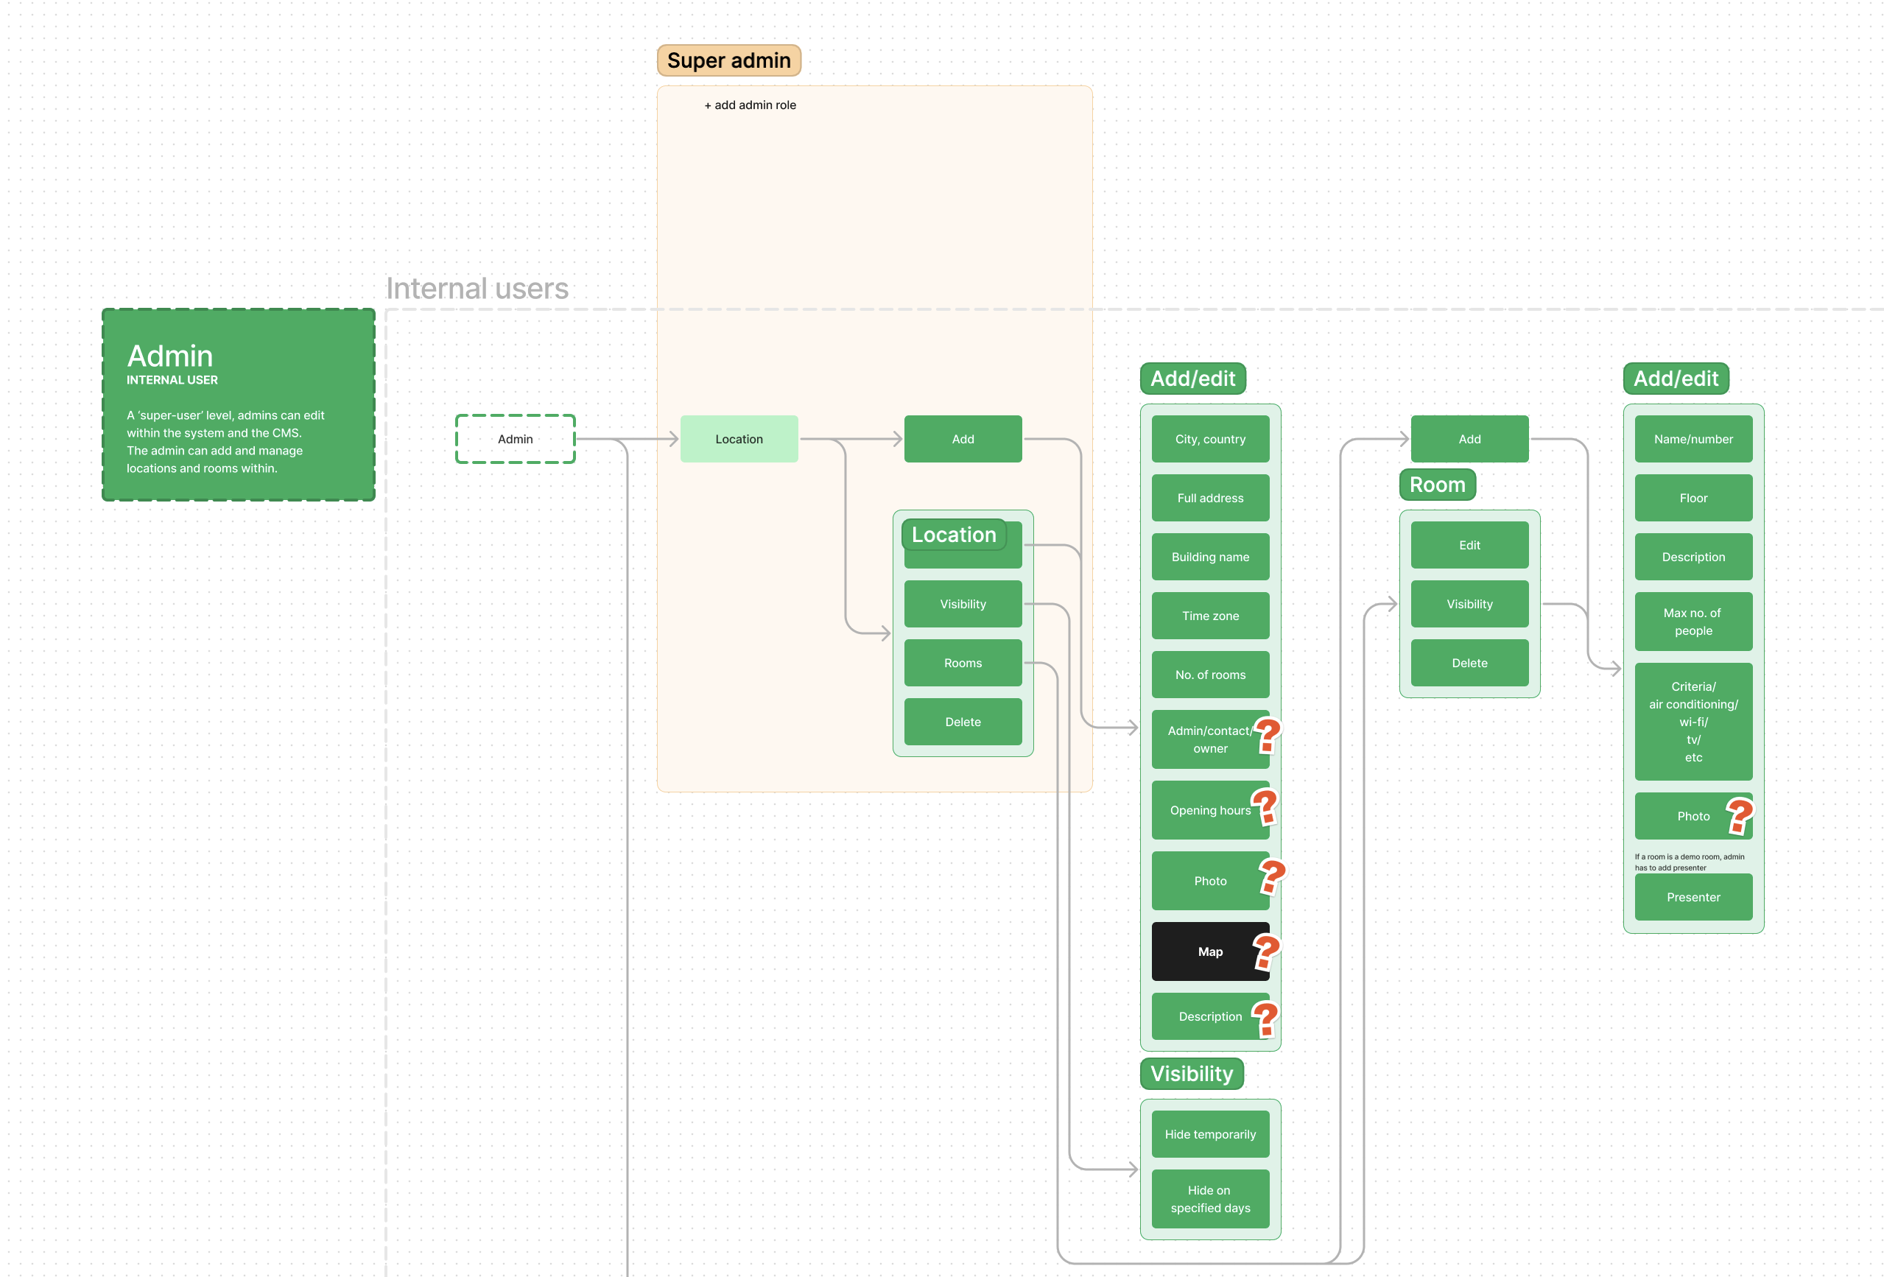Select the City, country node
The image size is (1884, 1277).
point(1210,439)
